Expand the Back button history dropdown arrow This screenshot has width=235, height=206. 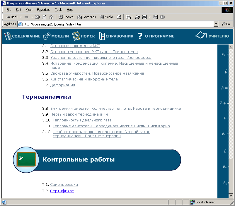click(x=21, y=17)
